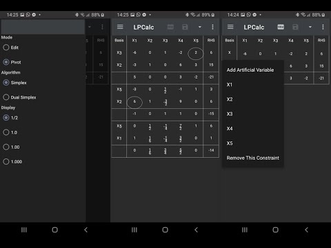Set display to 1/2 fraction format
The height and width of the screenshot is (248, 331).
coord(6,118)
